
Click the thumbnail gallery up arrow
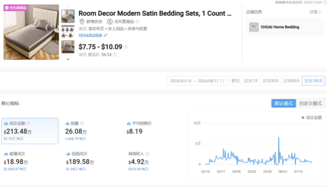point(68,6)
